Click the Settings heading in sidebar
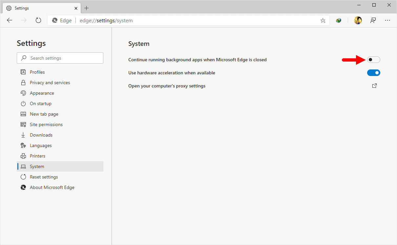 click(x=31, y=43)
